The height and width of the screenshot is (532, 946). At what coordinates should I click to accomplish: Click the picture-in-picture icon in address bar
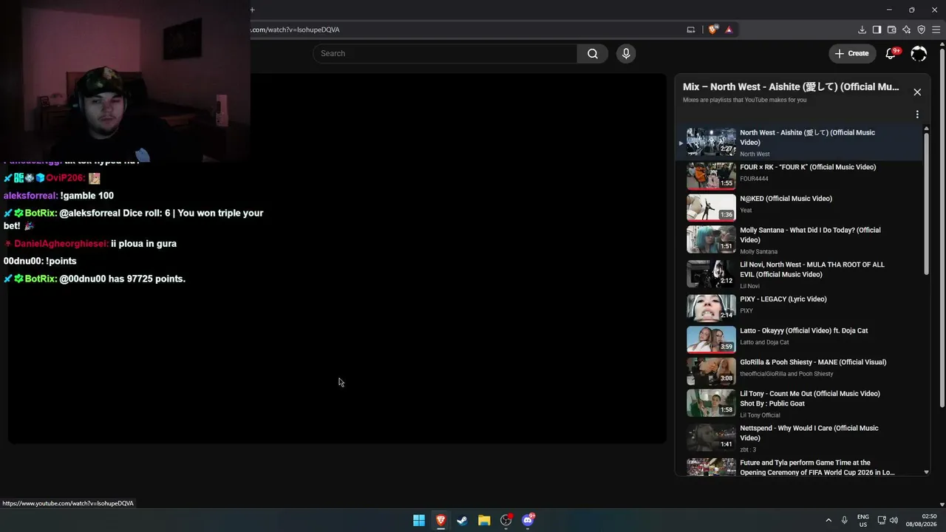pos(691,30)
